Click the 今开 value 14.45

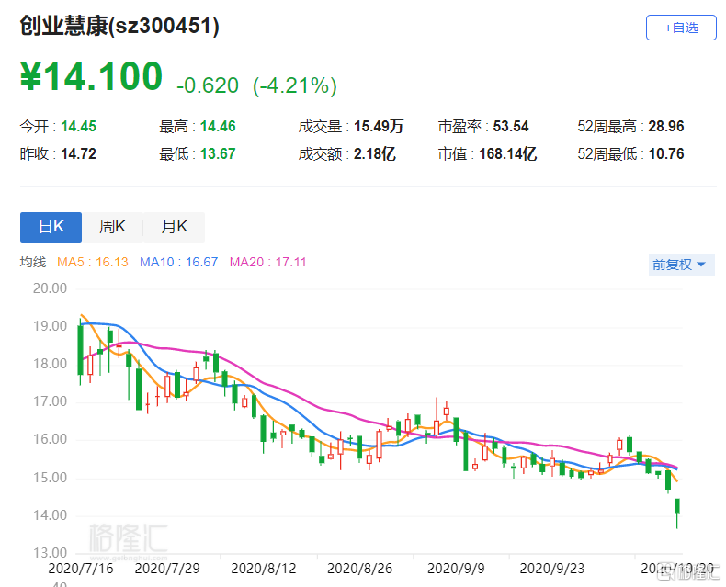tap(79, 127)
